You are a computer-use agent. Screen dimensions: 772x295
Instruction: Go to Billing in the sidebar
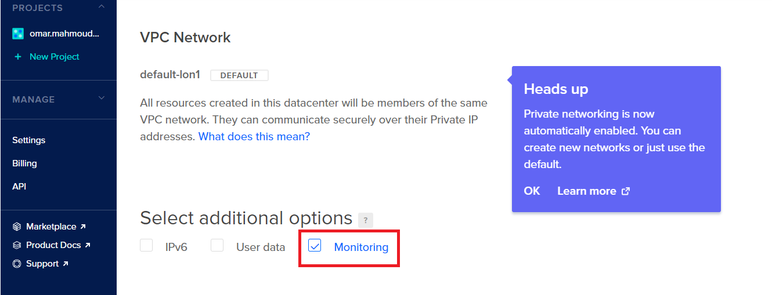(24, 163)
